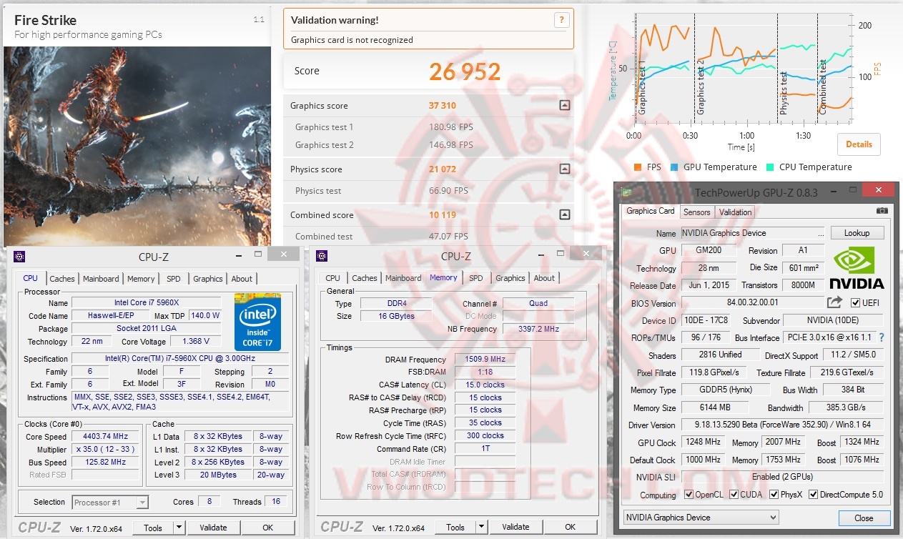Toggle the UEFI checkbox
Screen dimensions: 903x539
click(855, 303)
